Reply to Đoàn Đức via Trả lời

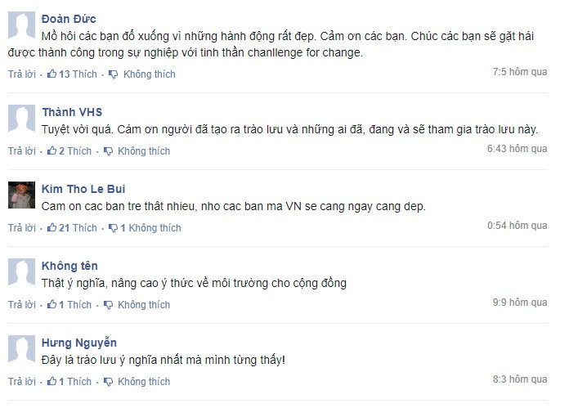(22, 74)
